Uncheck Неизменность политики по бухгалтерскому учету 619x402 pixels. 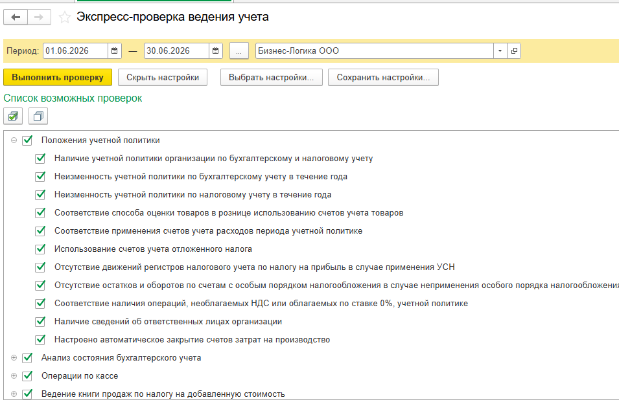pyautogui.click(x=40, y=177)
